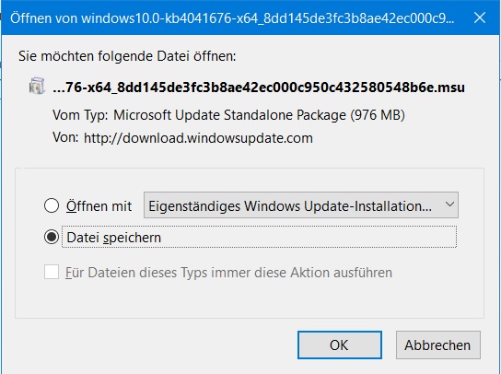The height and width of the screenshot is (374, 501).
Task: Click the "Datei speichern" option label text
Action: (114, 238)
